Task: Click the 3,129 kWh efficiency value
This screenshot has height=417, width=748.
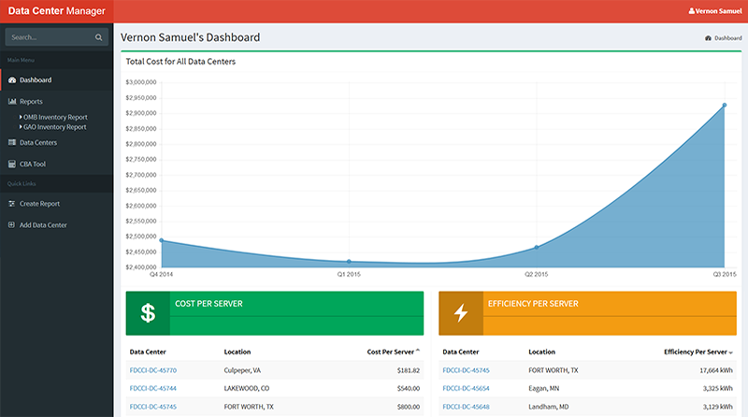Action: (718, 407)
